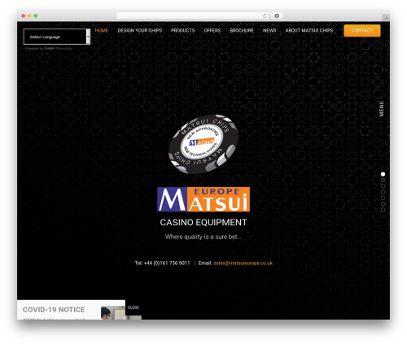Click the browser reload icon
The height and width of the screenshot is (344, 407).
click(265, 15)
